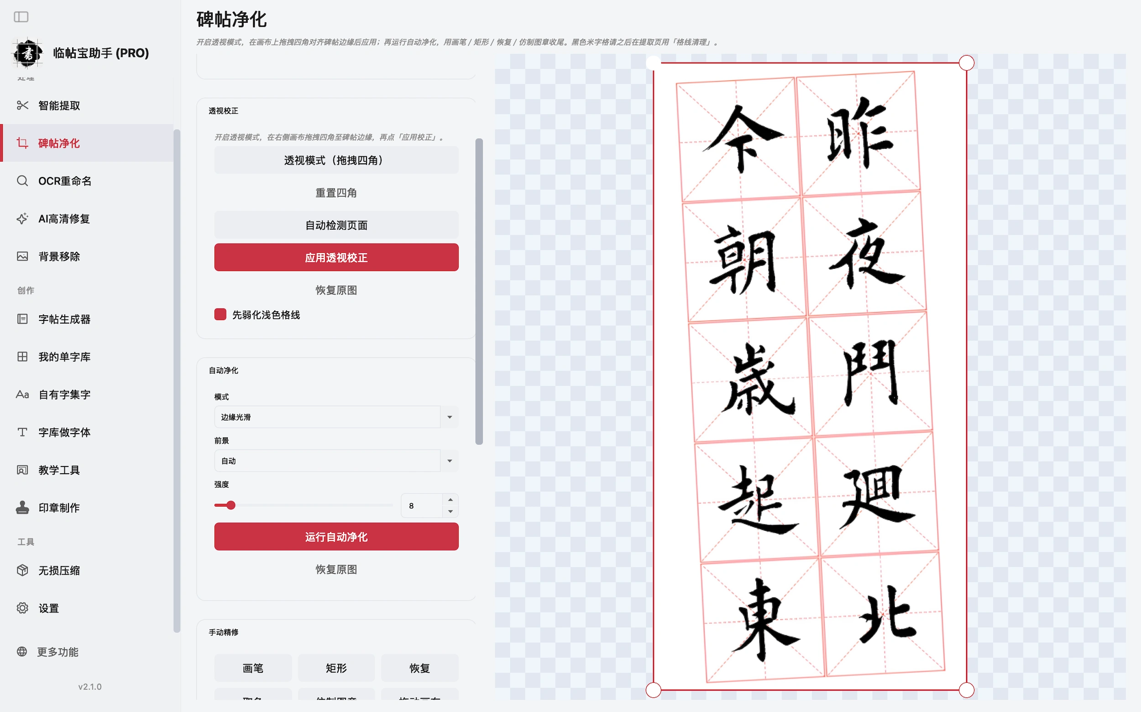Click the magnifier icon for OCR重命名

pos(22,181)
